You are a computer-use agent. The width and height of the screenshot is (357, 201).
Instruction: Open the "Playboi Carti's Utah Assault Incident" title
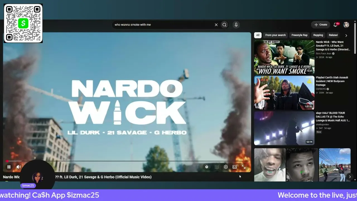pyautogui.click(x=332, y=81)
